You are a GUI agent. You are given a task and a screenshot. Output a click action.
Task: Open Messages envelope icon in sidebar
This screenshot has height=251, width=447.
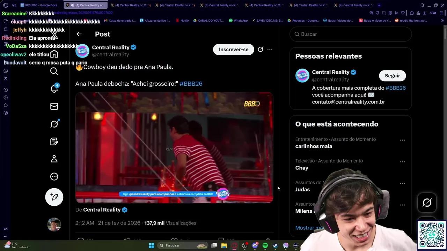coord(54,106)
